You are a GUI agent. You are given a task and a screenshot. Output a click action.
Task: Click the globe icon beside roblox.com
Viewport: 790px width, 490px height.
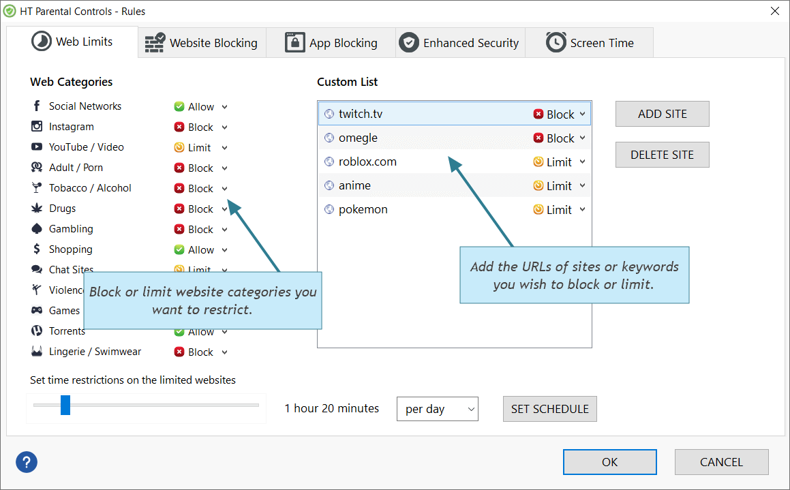(x=329, y=162)
